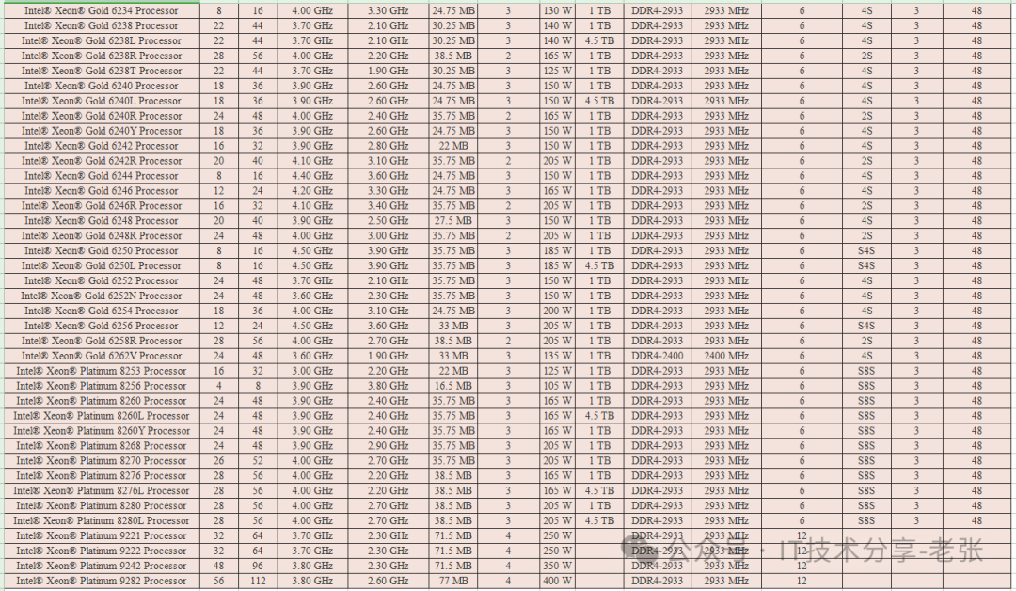Screen dimensions: 1016x591
Task: Select the Intel Xeon Gold 6238T Processor cell
Action: [101, 71]
